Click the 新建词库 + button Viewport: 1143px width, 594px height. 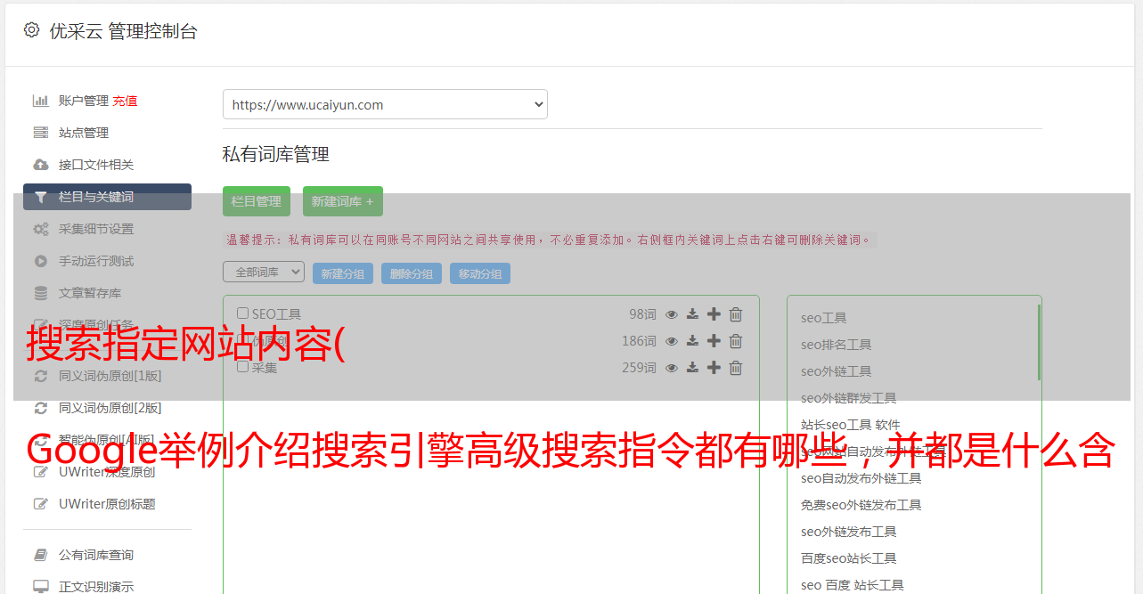(x=343, y=201)
